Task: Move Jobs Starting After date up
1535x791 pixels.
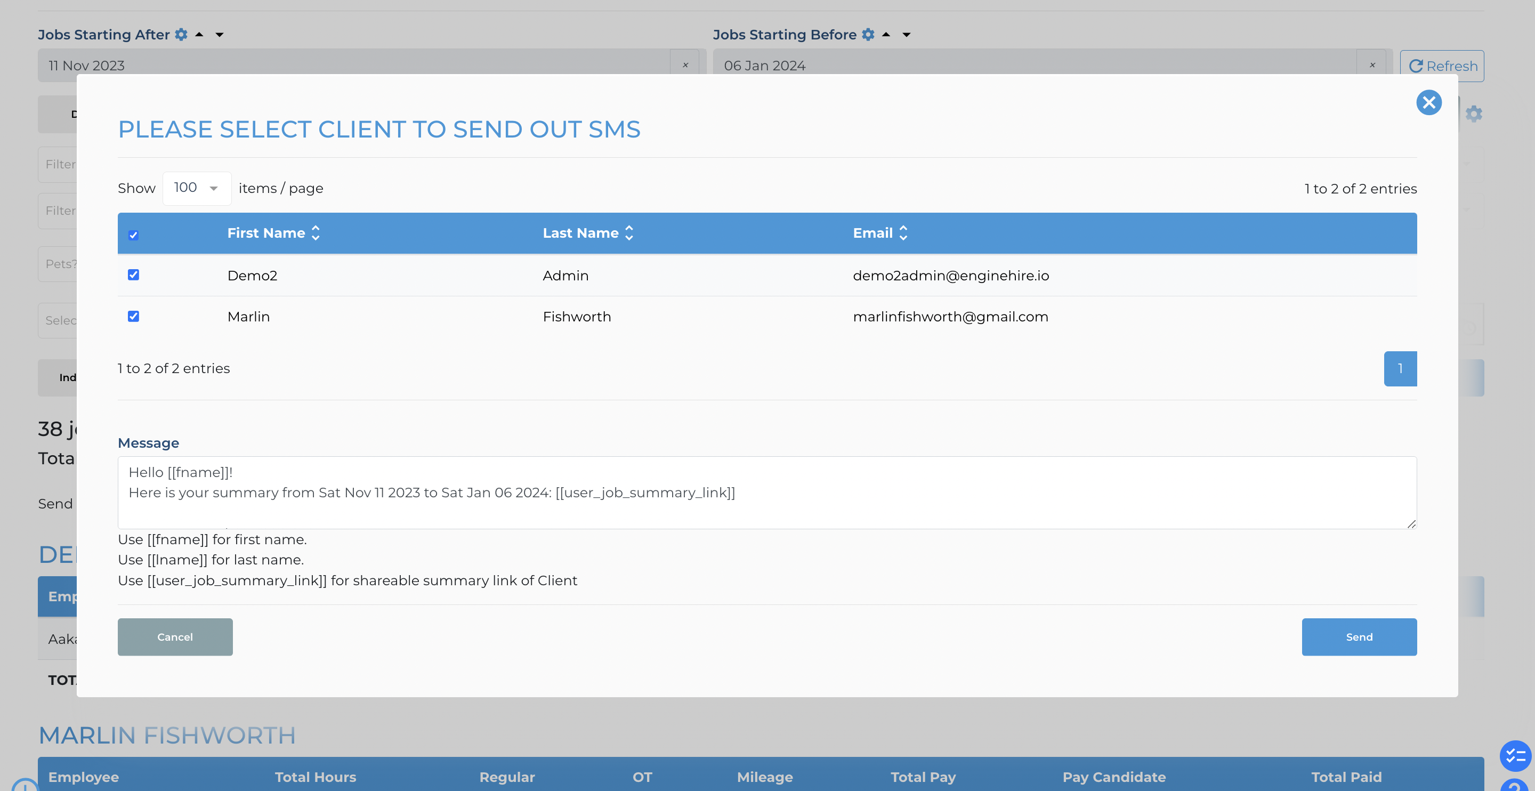Action: click(x=200, y=35)
